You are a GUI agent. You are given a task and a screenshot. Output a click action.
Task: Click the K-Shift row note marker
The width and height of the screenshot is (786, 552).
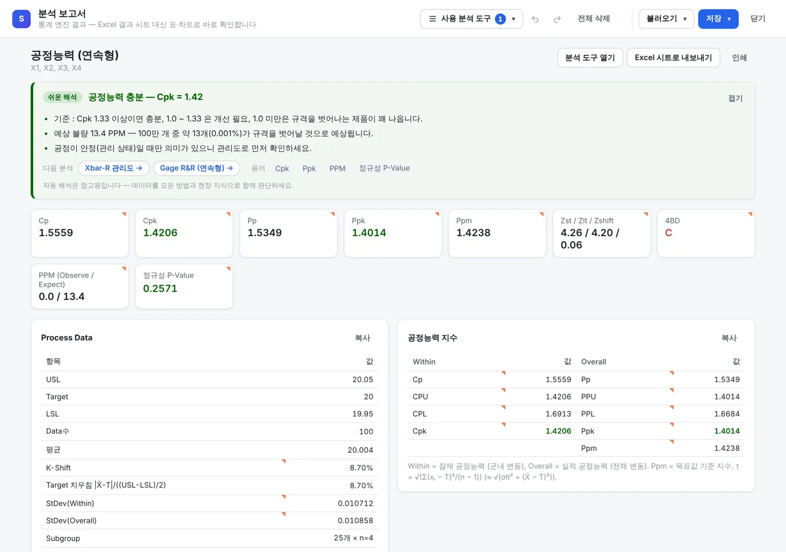click(284, 461)
